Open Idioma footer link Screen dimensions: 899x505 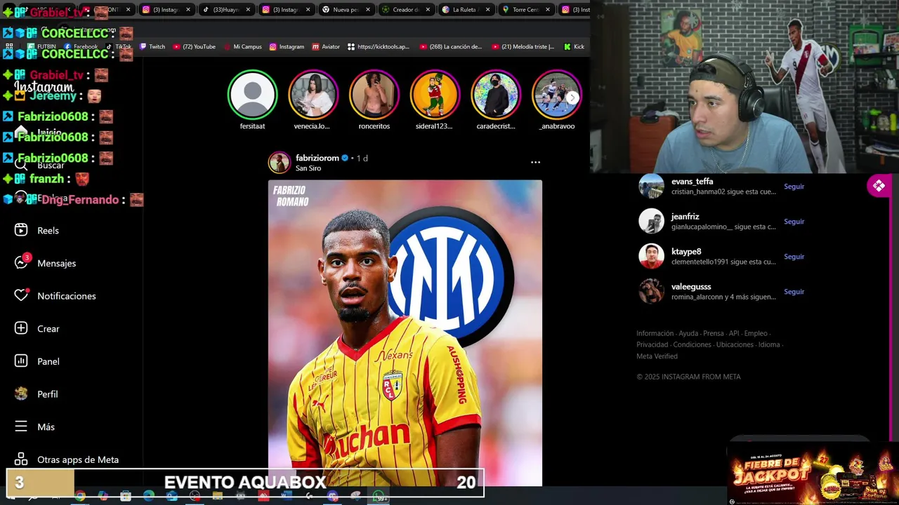click(769, 344)
